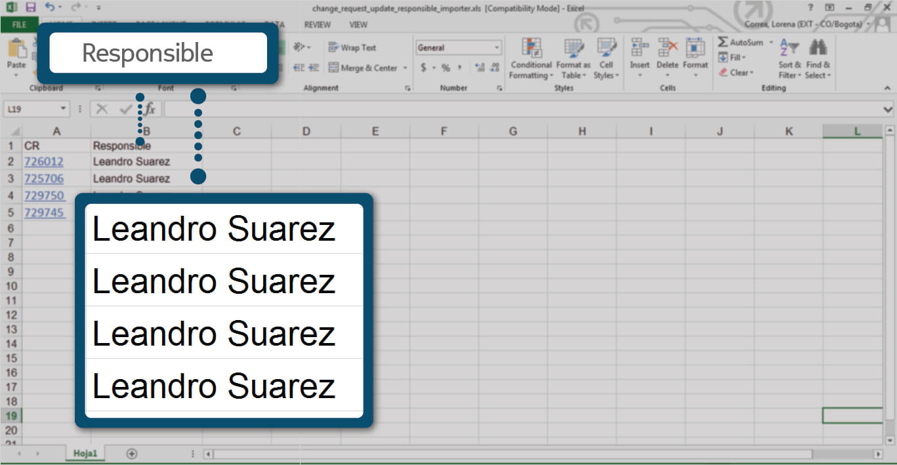The image size is (897, 465).
Task: Switch to the REVIEW ribbon tab
Action: pos(318,25)
